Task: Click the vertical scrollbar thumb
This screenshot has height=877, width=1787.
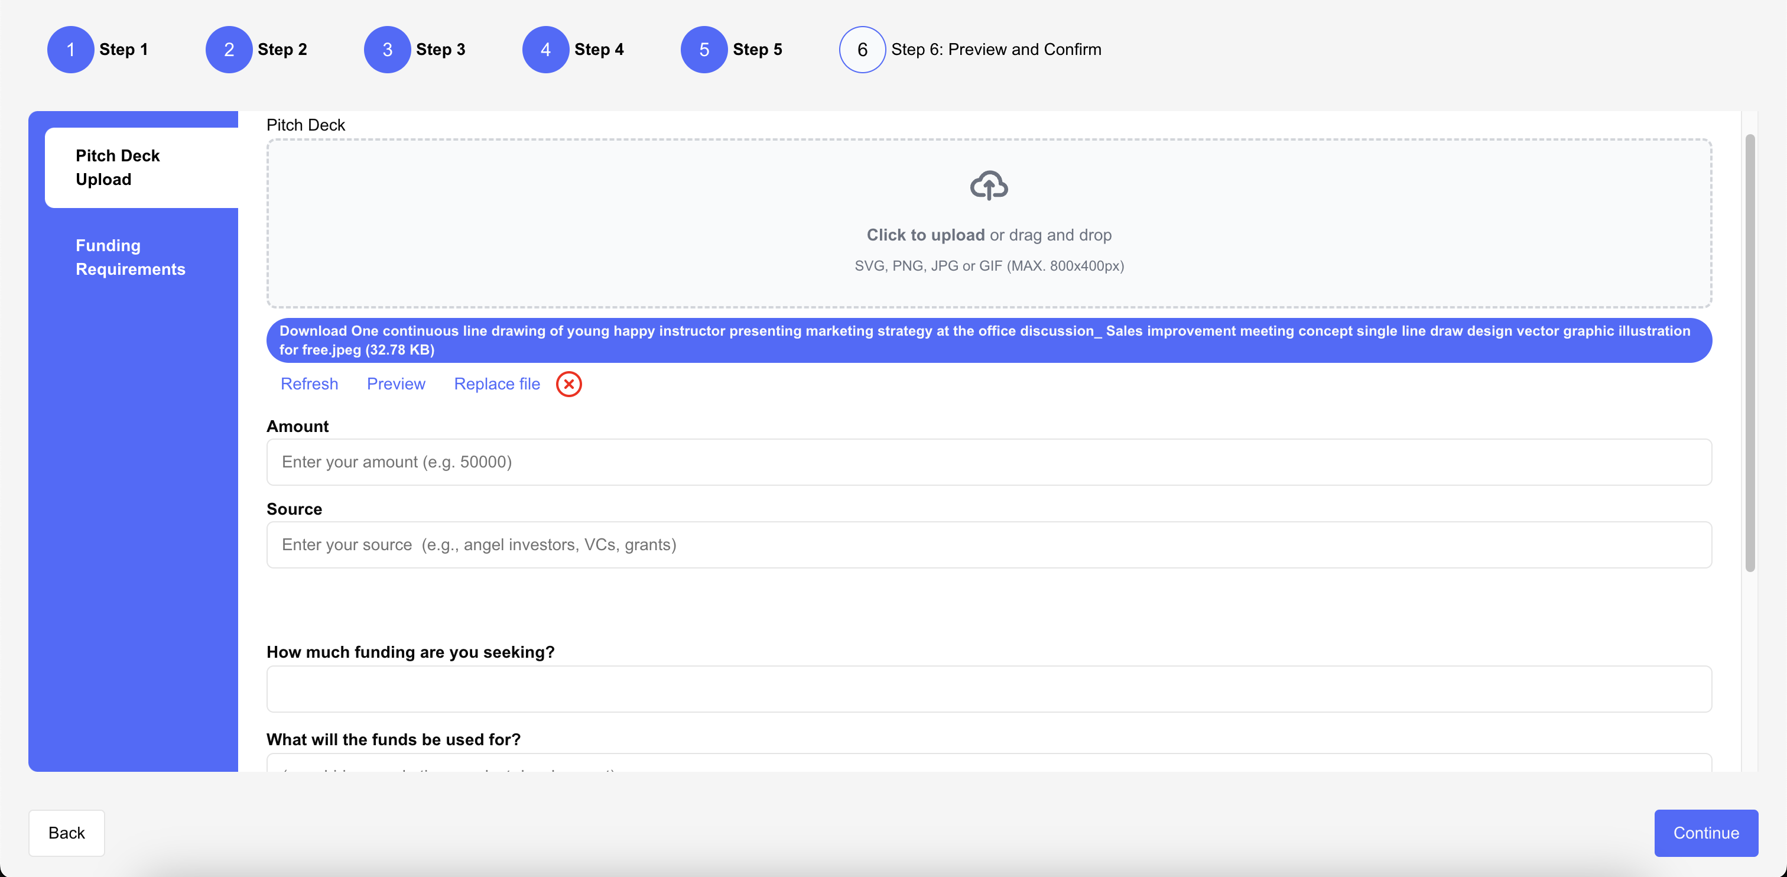Action: tap(1750, 352)
